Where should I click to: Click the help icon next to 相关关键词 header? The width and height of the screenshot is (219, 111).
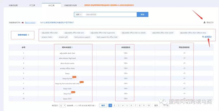72,47
